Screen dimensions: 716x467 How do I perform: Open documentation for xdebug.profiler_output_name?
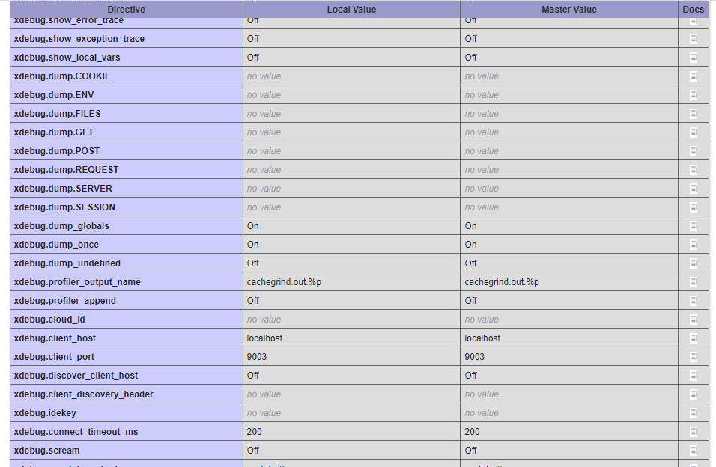click(x=693, y=281)
